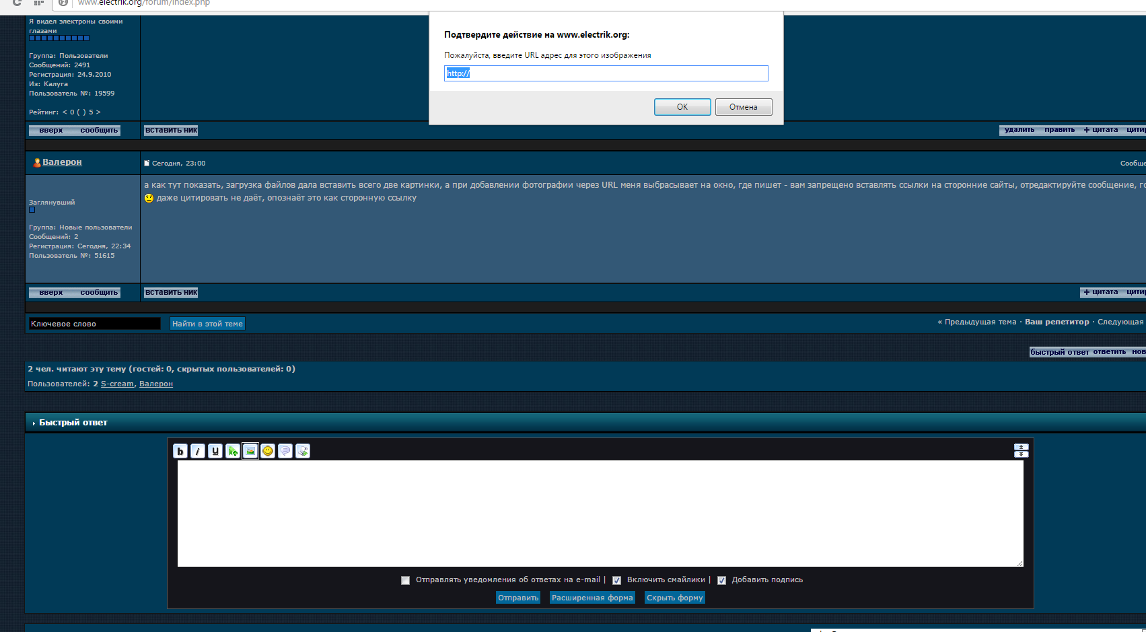Viewport: 1146px width, 632px height.
Task: Click the text 'Пользователь №: 51615'
Action: coord(72,256)
